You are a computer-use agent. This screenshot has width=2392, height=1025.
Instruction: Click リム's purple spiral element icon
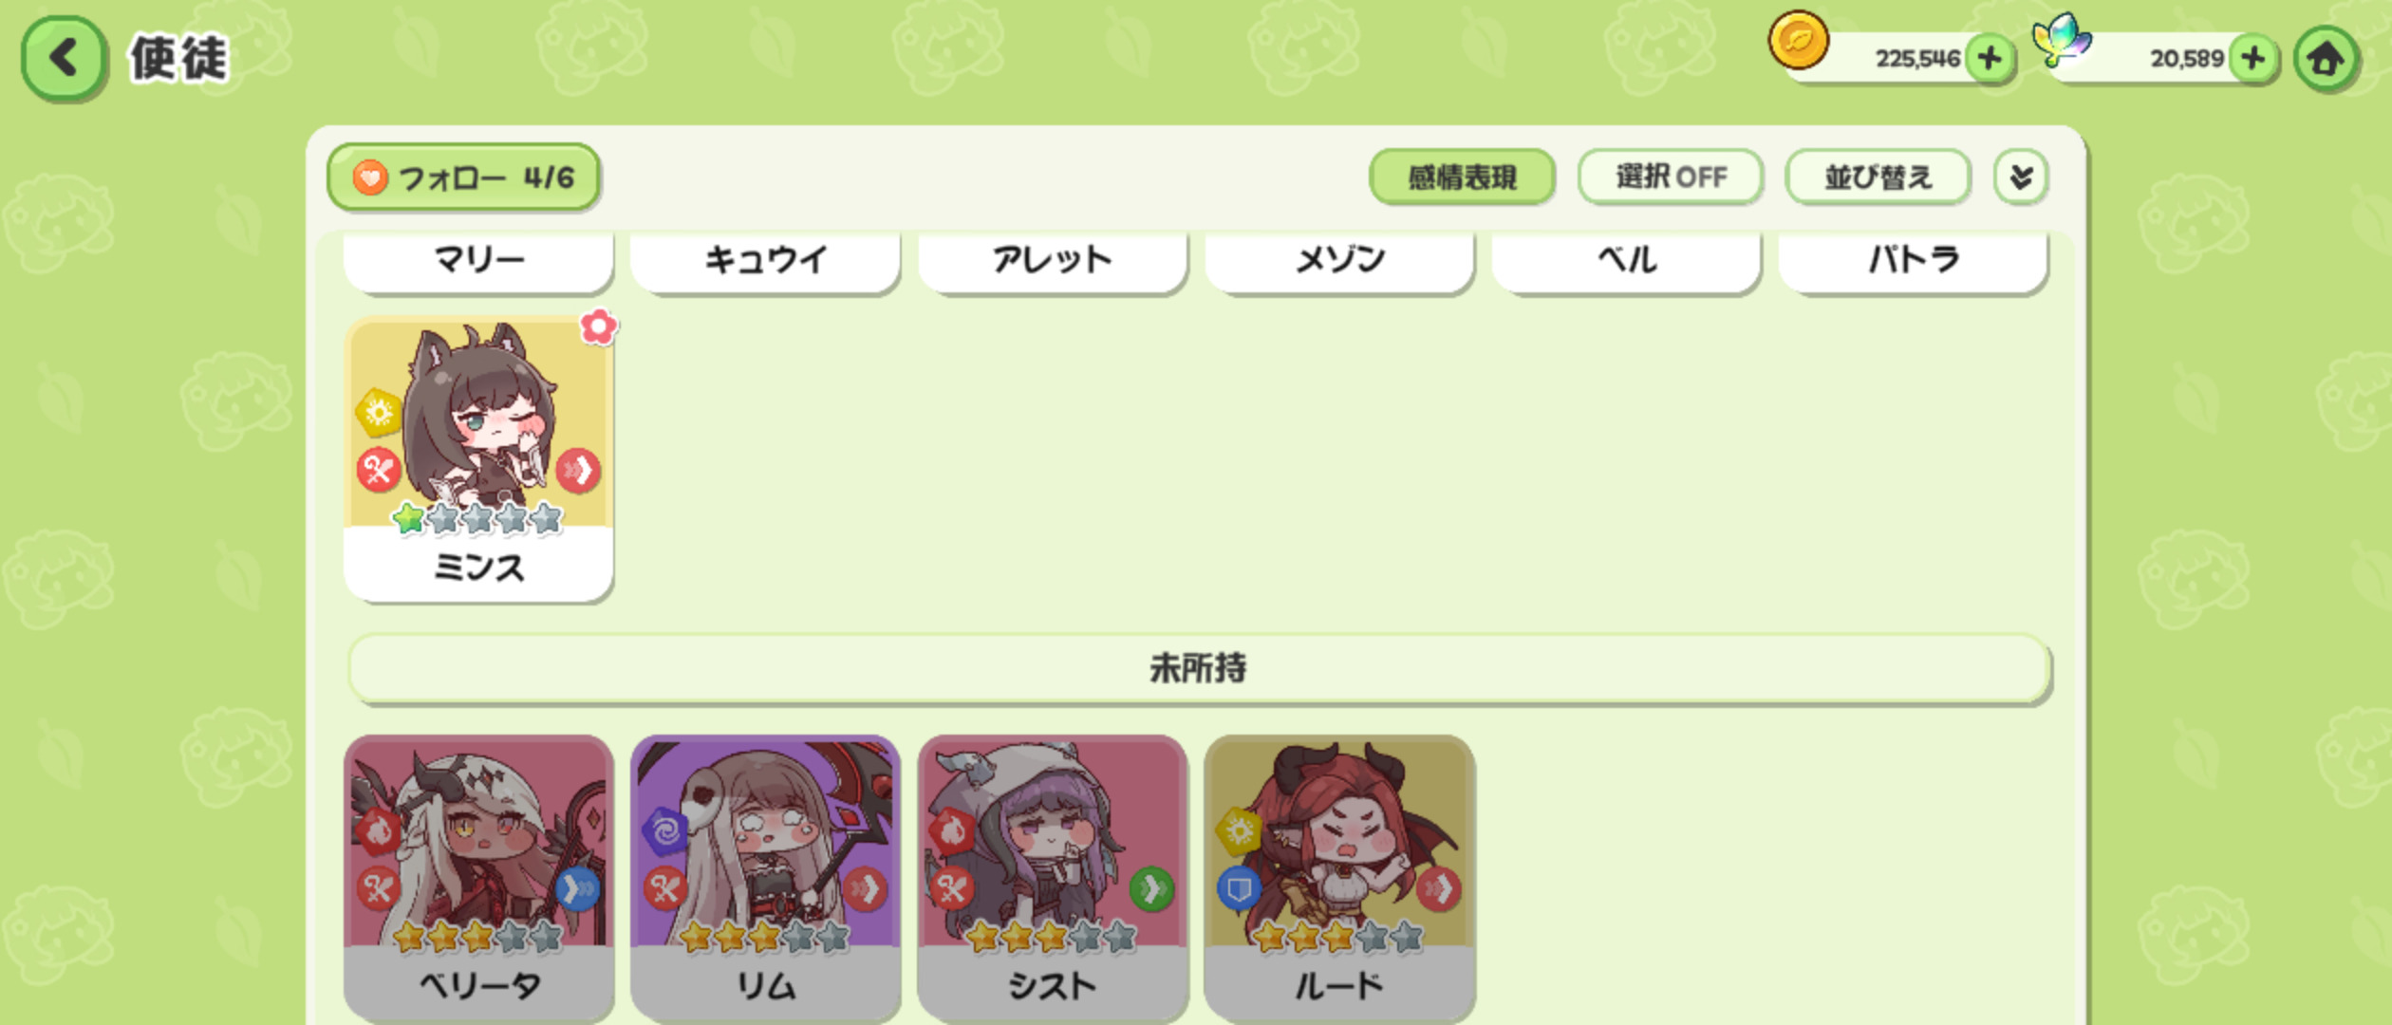664,831
